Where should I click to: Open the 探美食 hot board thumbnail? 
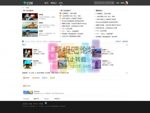(30, 17)
